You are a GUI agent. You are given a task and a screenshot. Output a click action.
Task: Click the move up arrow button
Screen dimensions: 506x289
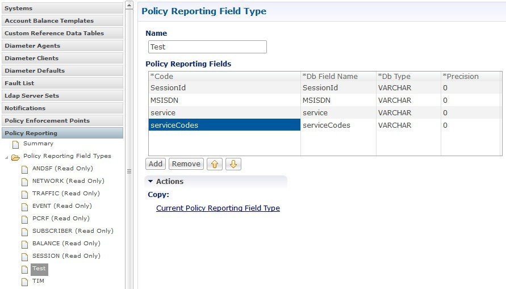click(x=215, y=164)
